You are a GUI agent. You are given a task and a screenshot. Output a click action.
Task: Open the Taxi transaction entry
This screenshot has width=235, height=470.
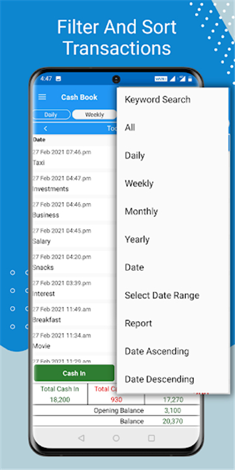(74, 158)
